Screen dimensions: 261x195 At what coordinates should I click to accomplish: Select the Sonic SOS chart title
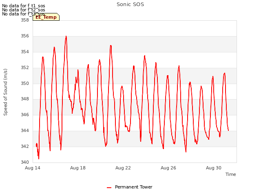tap(130, 4)
